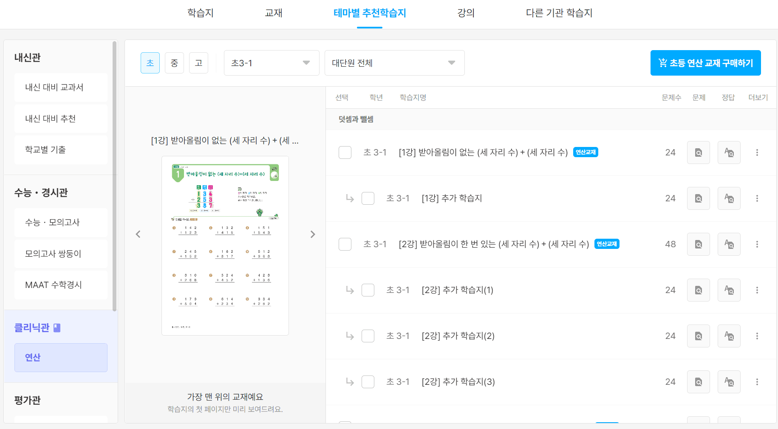This screenshot has width=778, height=429.
Task: Open answer view icon for [2강] 추가 학습지(3)
Action: coord(729,381)
